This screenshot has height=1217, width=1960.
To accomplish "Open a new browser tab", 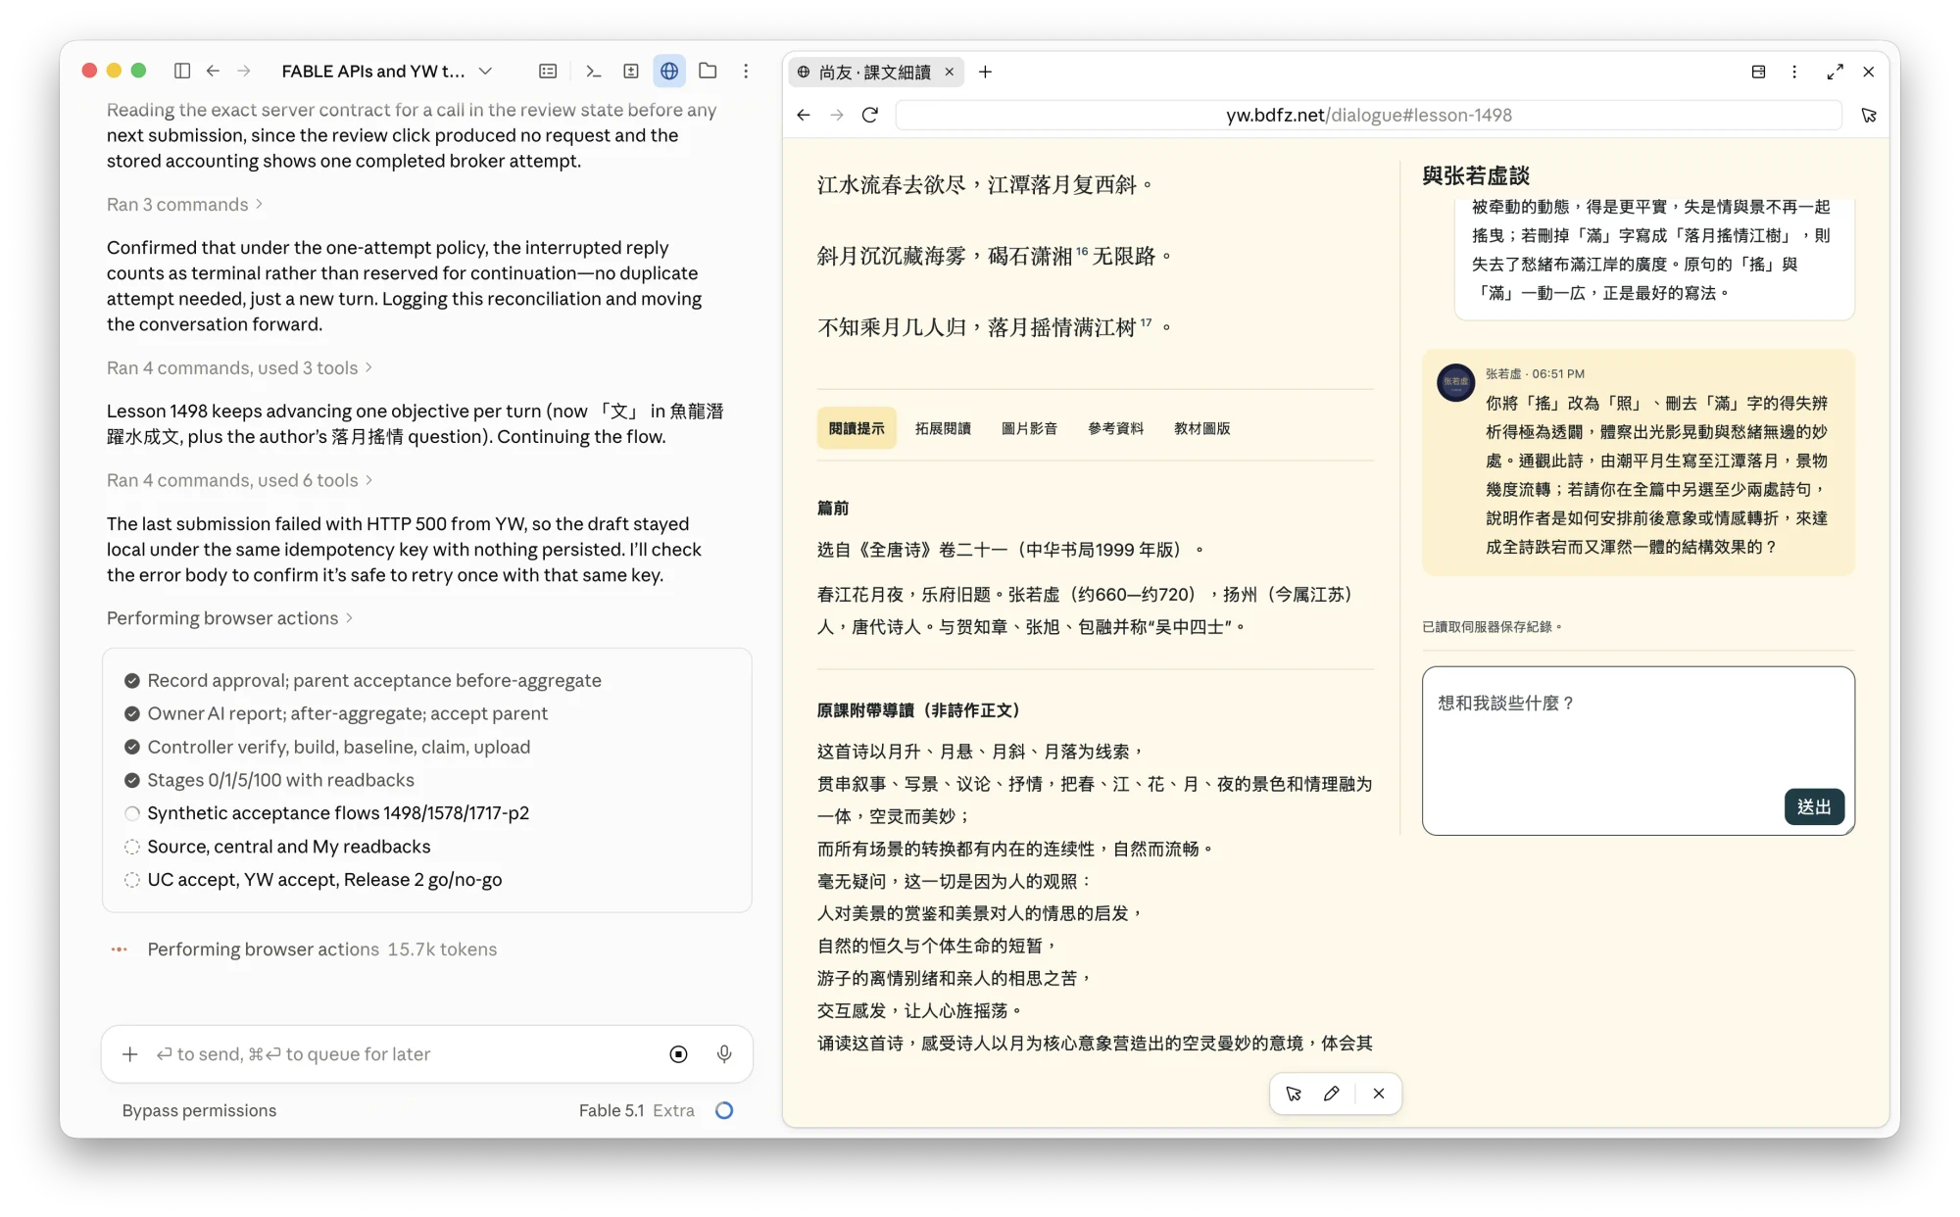I will click(x=985, y=72).
